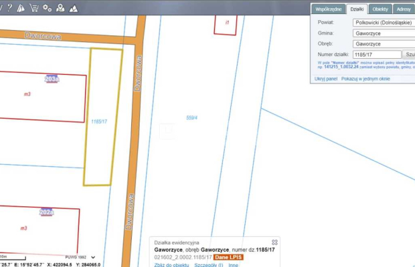Click the Numer działki input field

[x=376, y=54]
